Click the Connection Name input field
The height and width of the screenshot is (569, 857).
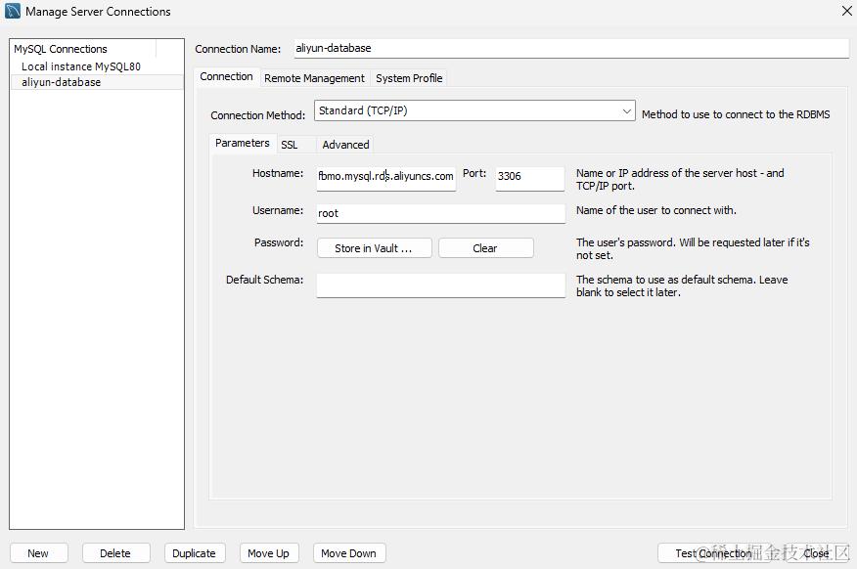point(570,48)
